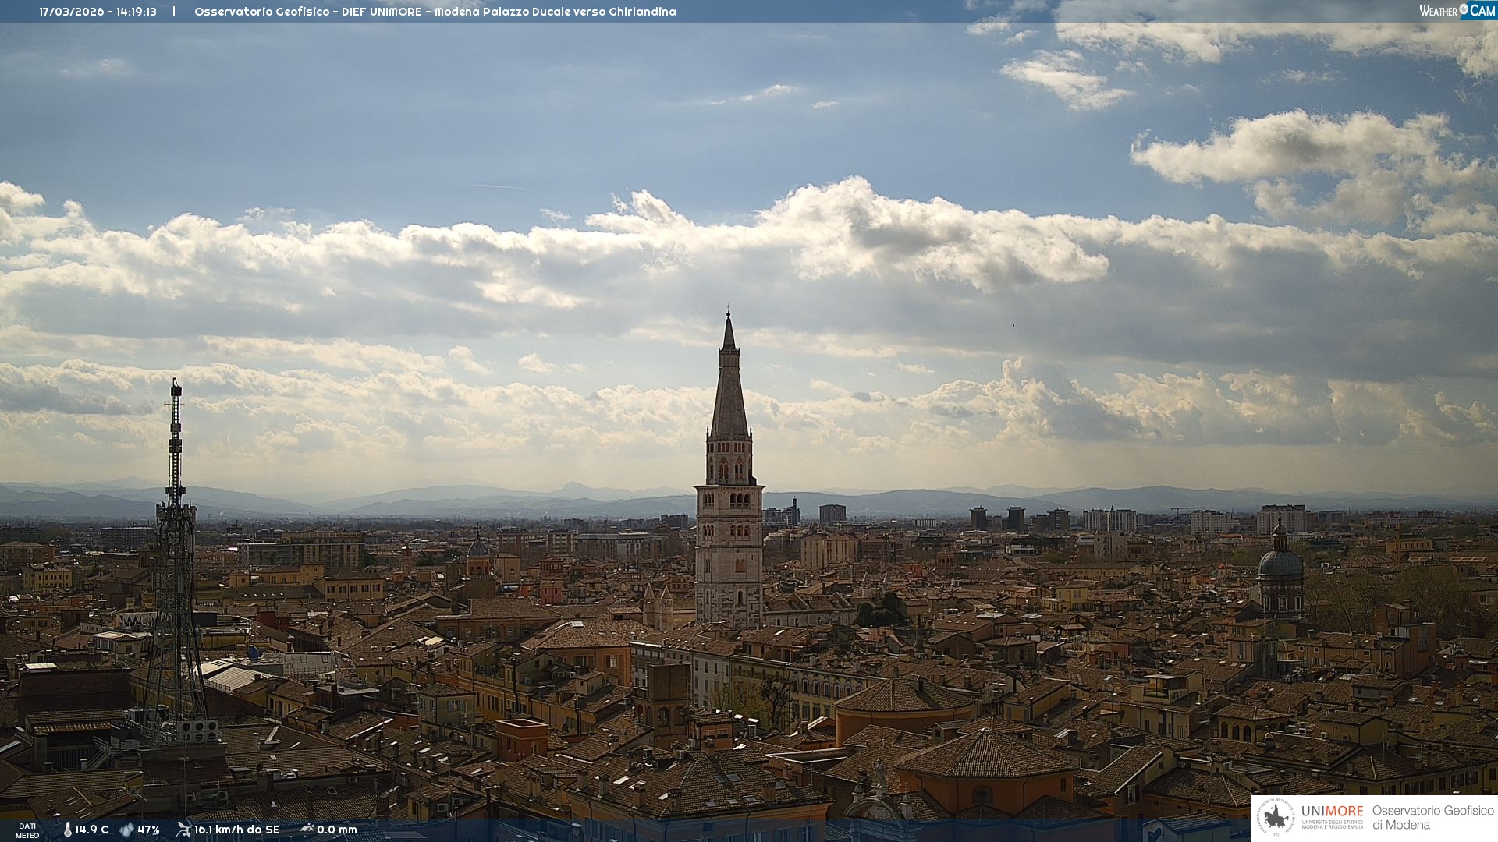Click Osservatorio Geofisico di Modena caption
The image size is (1498, 842).
pyautogui.click(x=1432, y=817)
